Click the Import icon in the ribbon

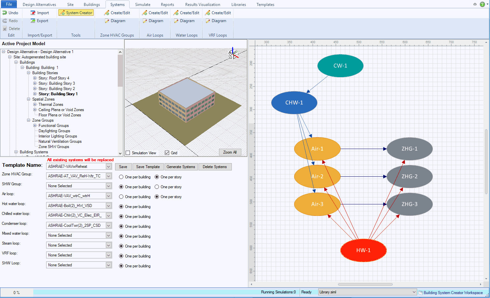[x=33, y=13]
